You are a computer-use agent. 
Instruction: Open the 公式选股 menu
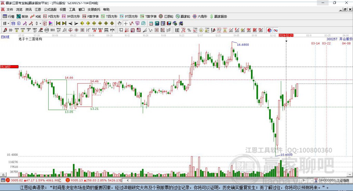pyautogui.click(x=50, y=9)
